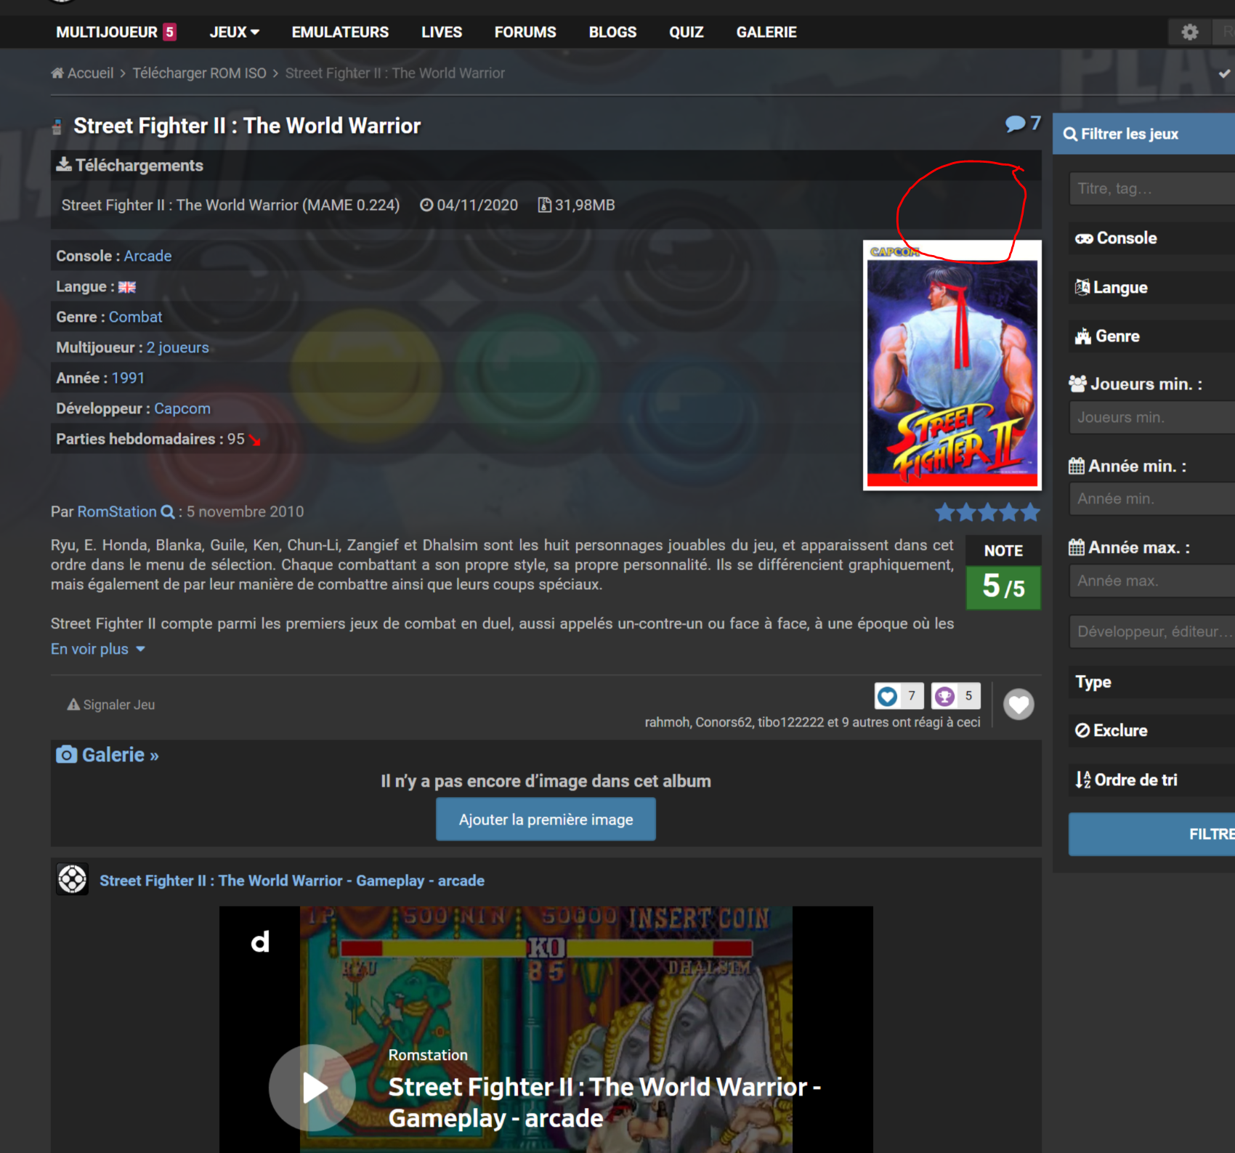
Task: Open the Street Fighter II cover thumbnail
Action: point(952,365)
